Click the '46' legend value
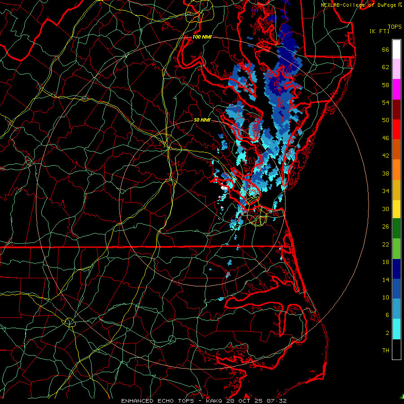The image size is (404, 404). point(386,138)
